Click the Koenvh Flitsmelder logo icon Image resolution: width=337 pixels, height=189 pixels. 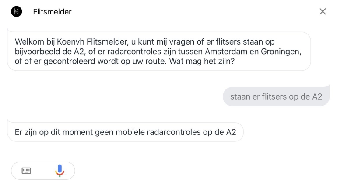(16, 12)
